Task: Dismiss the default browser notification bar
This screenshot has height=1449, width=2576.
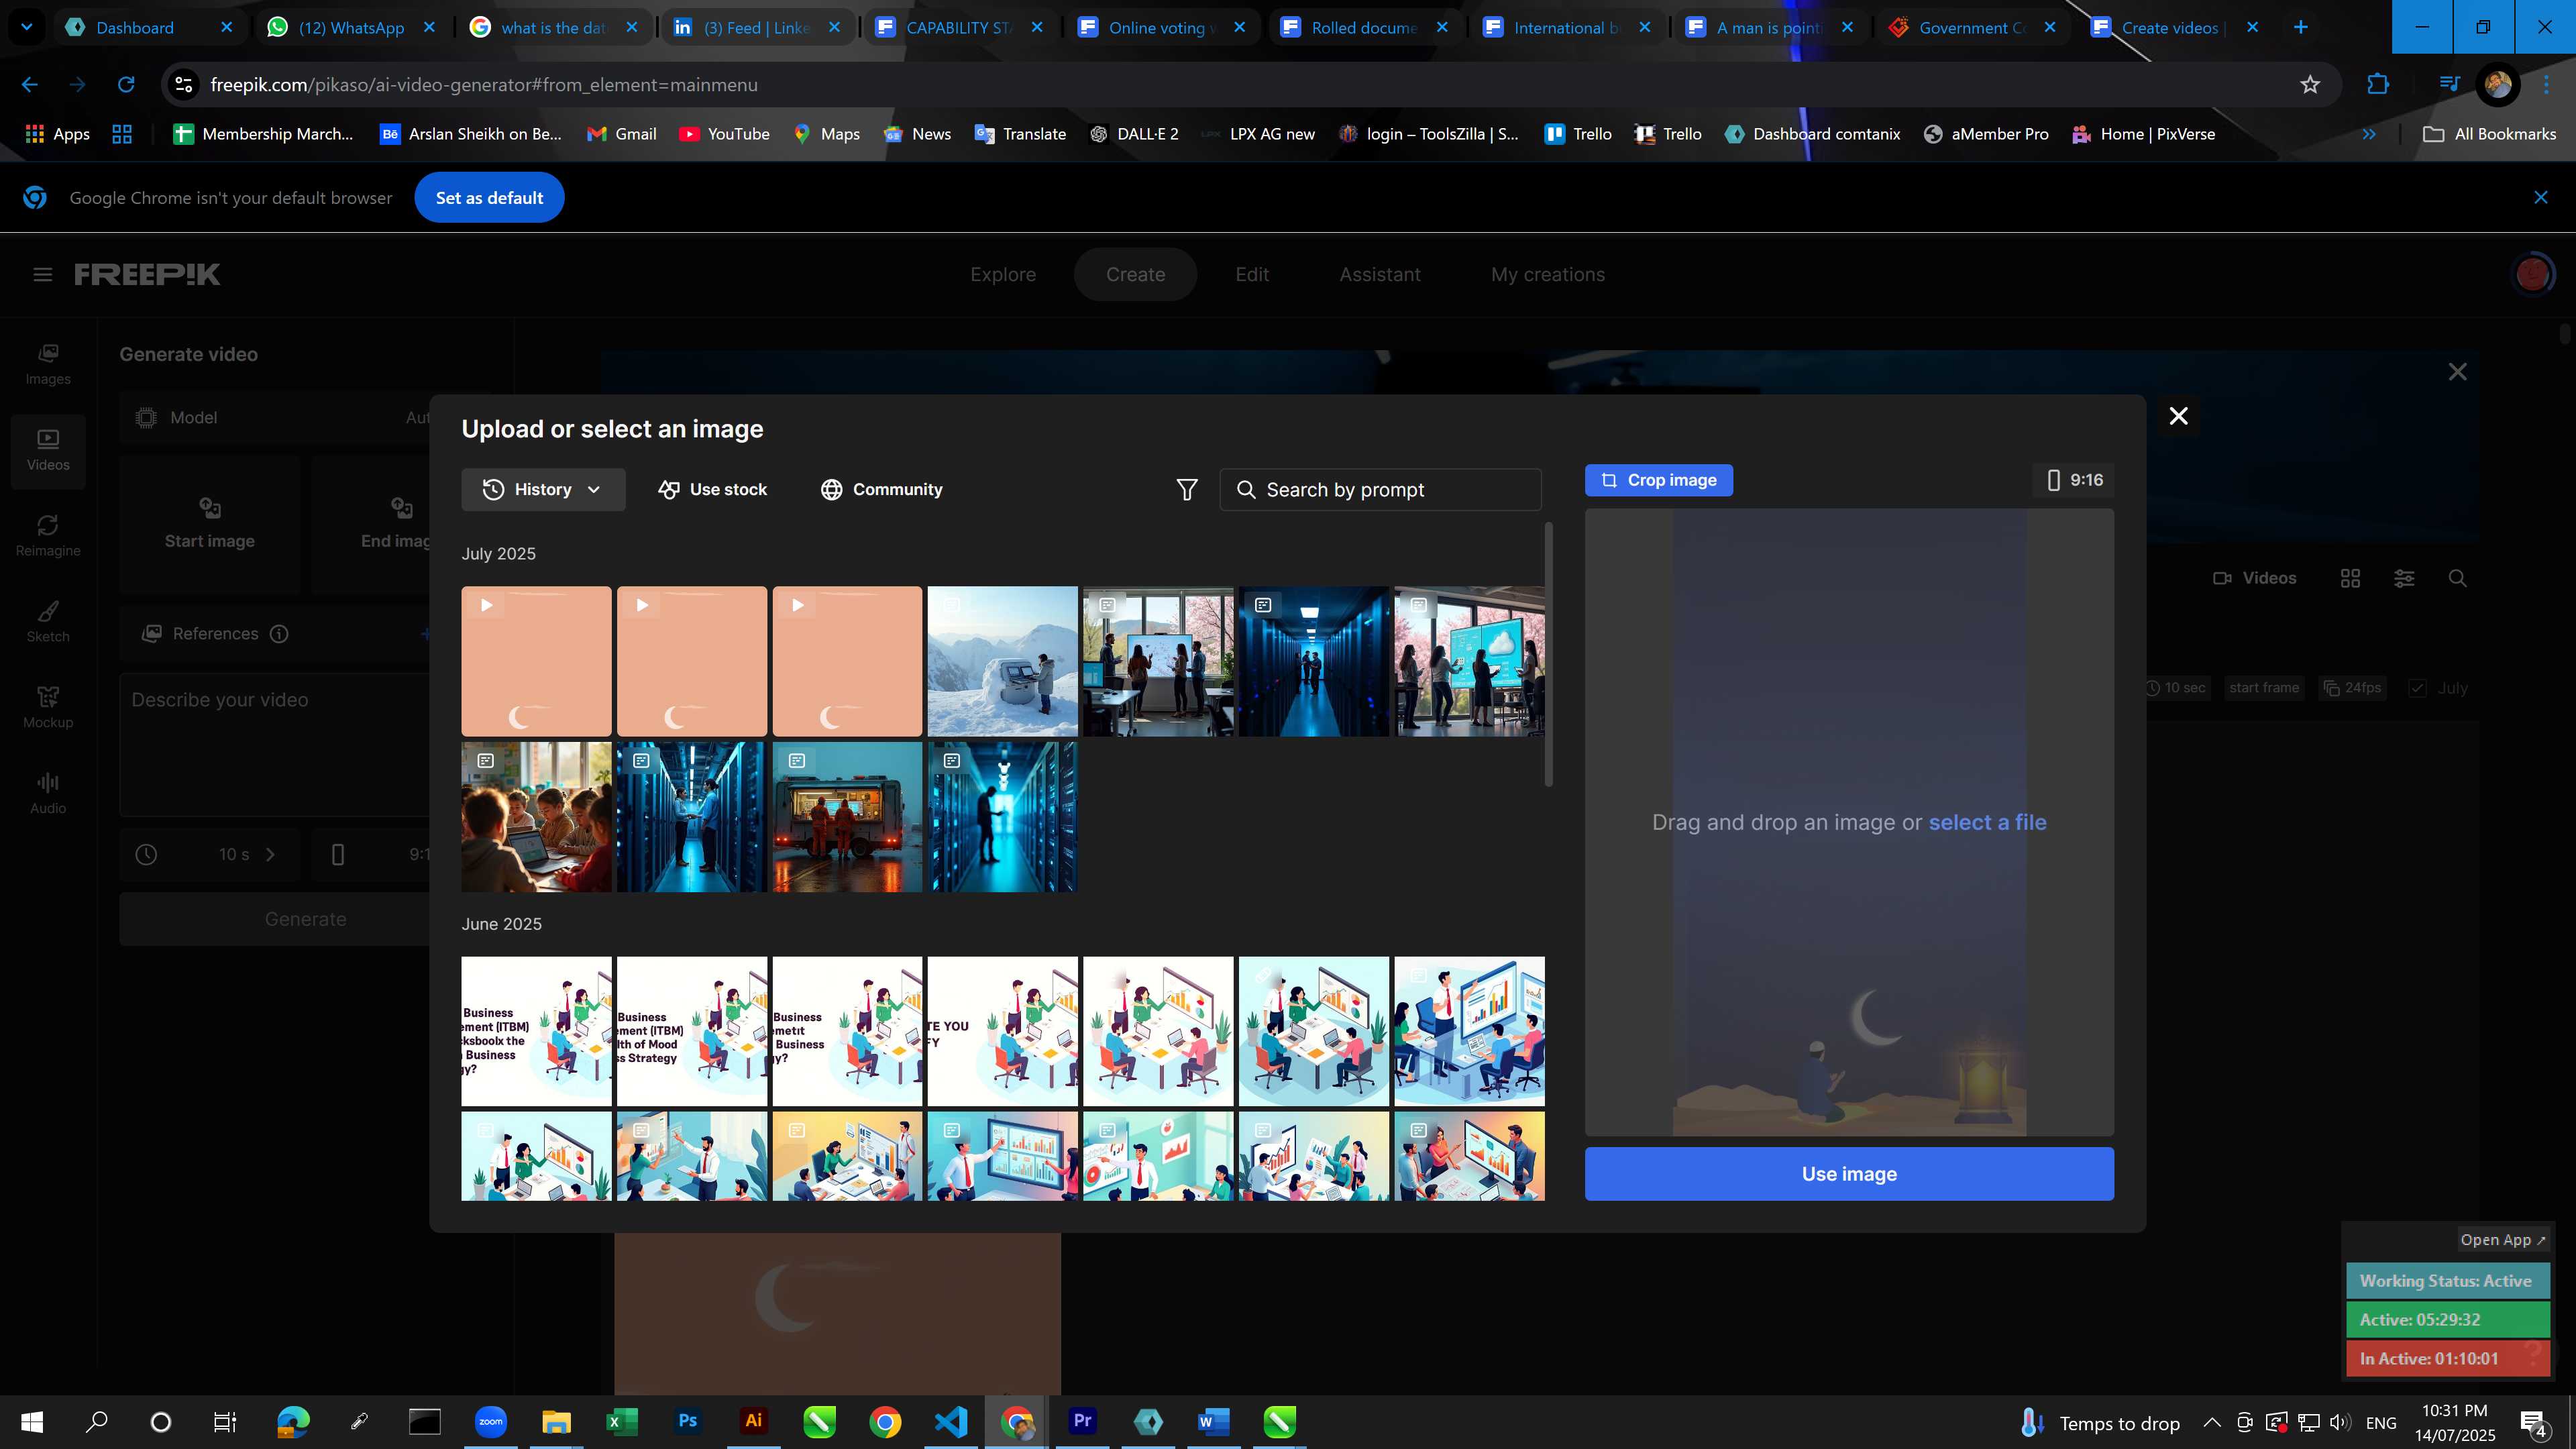Action: click(2541, 198)
